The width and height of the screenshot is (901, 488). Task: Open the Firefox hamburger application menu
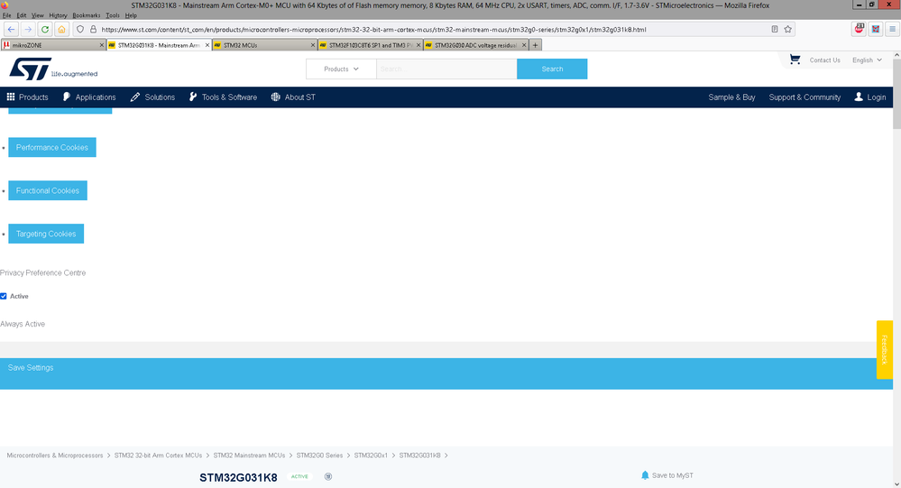pyautogui.click(x=892, y=29)
